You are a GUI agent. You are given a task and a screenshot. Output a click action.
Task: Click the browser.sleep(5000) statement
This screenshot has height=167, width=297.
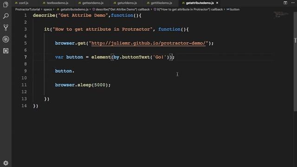(83, 85)
